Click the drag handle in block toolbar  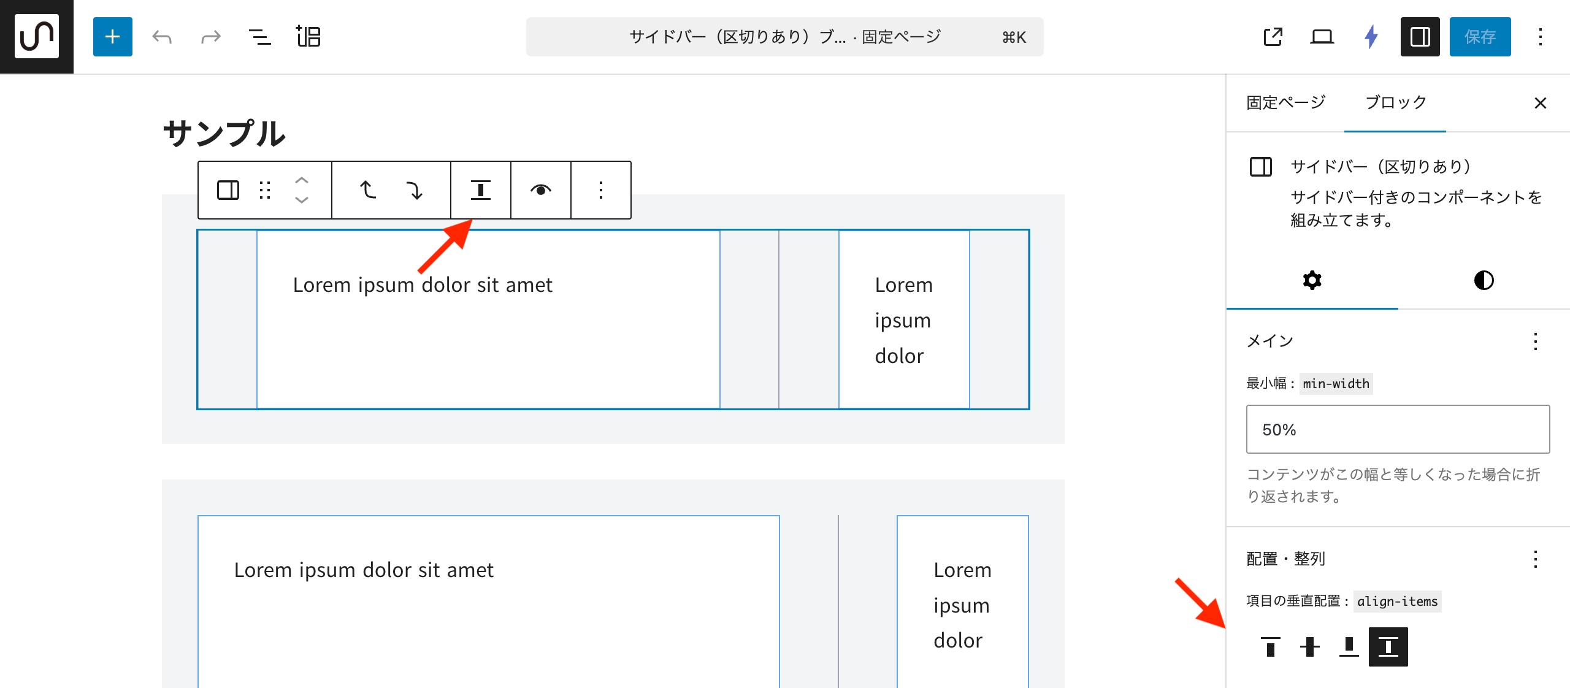coord(265,190)
